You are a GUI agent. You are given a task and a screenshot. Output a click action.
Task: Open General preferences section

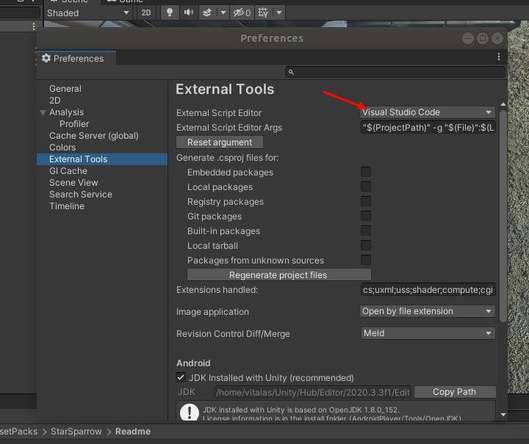[x=65, y=89]
